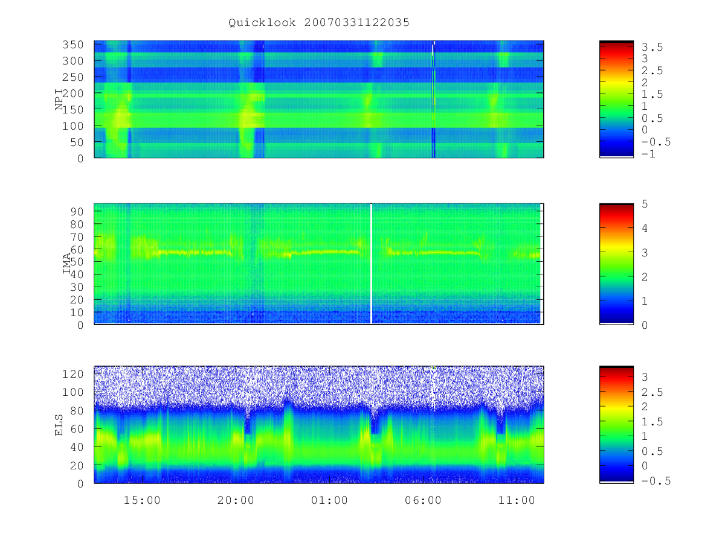Click the 3.5 label on NPI colorbar

click(652, 47)
